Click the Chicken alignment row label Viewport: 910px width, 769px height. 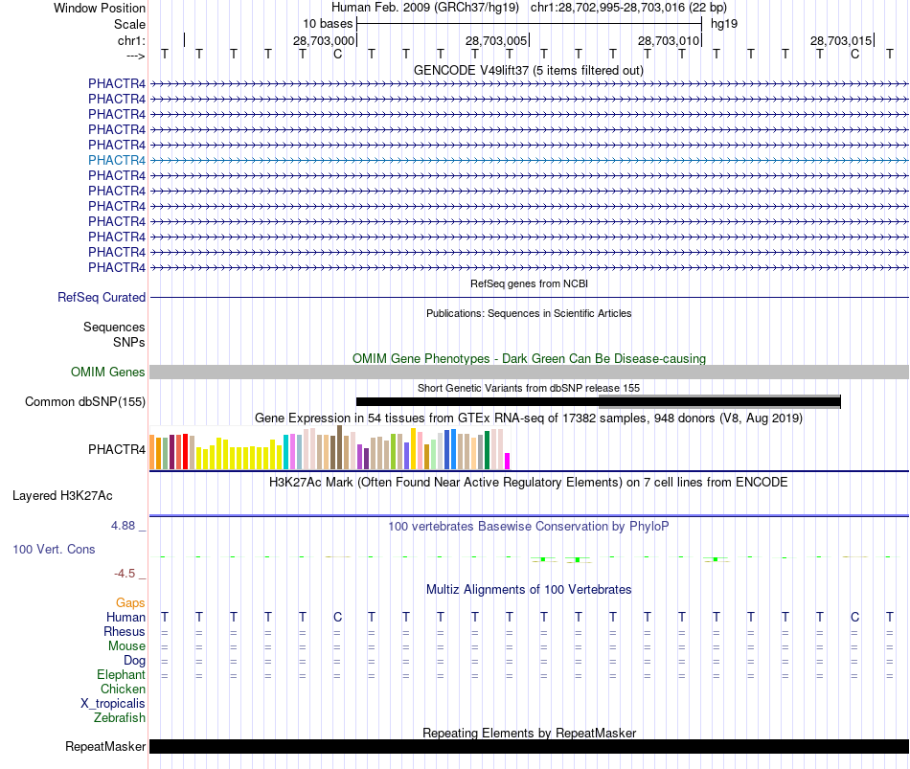[123, 689]
